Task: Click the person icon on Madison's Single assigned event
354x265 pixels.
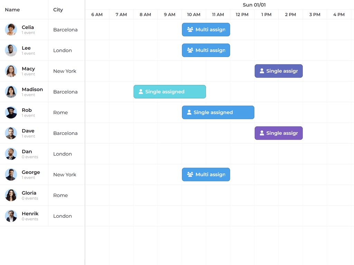Action: click(141, 92)
